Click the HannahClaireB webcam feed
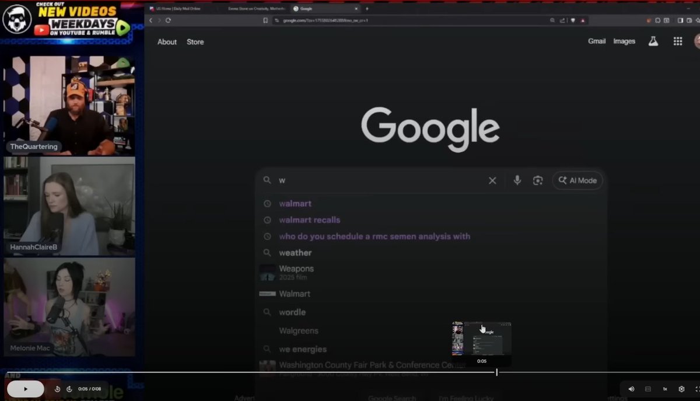This screenshot has width=700, height=401. pos(69,206)
